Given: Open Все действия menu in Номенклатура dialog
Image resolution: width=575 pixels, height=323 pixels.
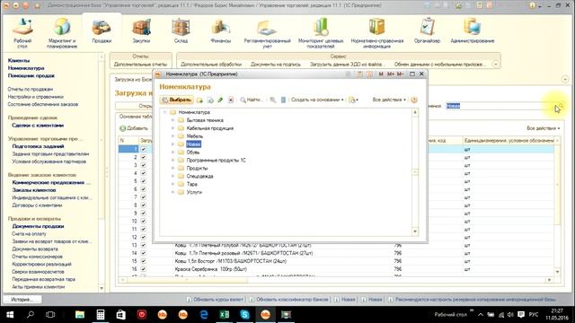Looking at the screenshot, I should (x=389, y=100).
